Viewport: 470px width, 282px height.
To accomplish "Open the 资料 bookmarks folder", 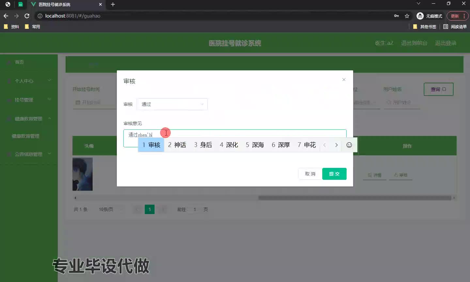I will click(11, 27).
